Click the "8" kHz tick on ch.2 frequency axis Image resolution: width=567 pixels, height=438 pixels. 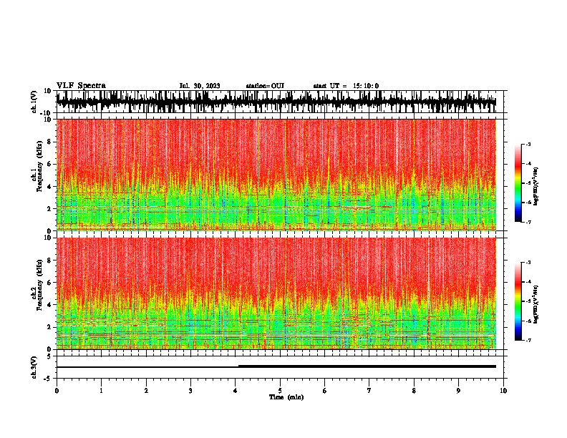[50, 261]
